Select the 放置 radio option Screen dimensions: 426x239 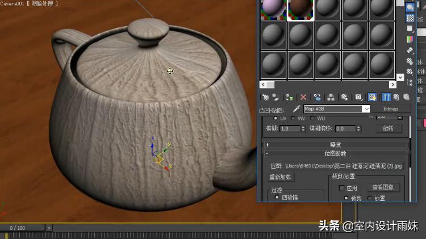click(370, 198)
